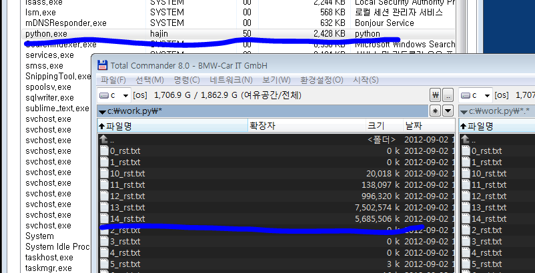
Task: Open the 시작(S) menu
Action: click(x=366, y=80)
